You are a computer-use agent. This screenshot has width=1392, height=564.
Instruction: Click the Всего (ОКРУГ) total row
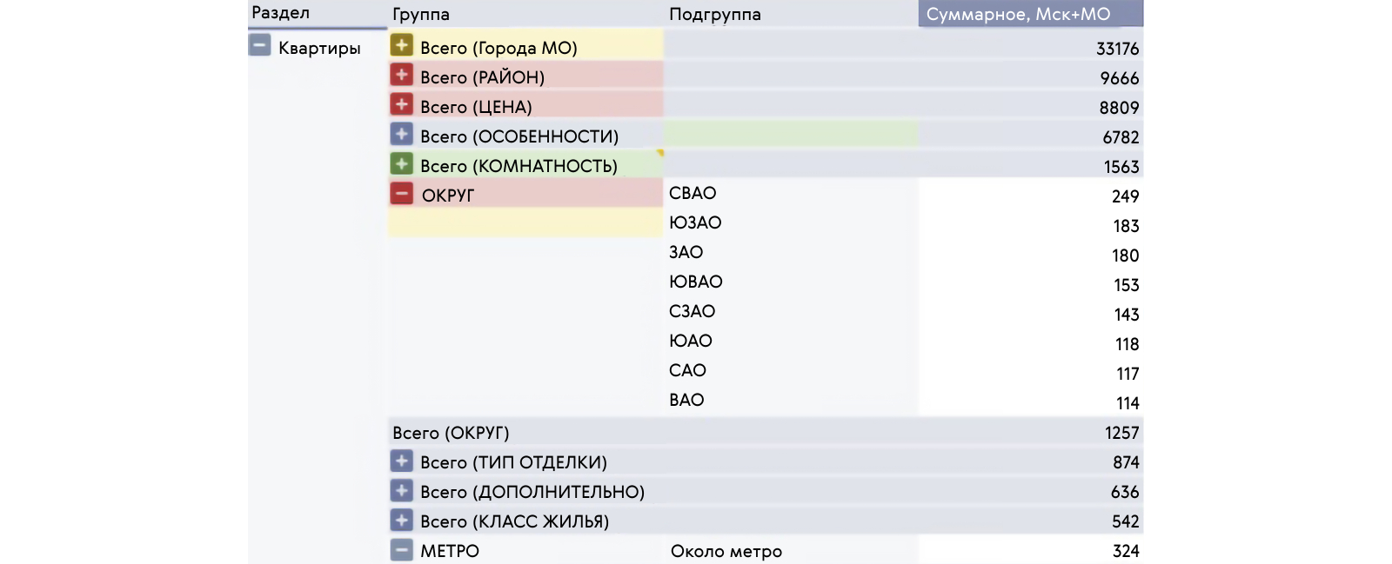click(451, 433)
